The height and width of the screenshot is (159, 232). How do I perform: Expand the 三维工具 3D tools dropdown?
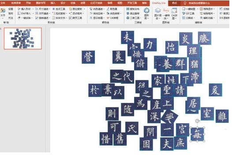(x=140, y=18)
